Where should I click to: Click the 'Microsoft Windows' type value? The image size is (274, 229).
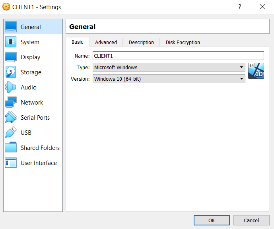116,68
